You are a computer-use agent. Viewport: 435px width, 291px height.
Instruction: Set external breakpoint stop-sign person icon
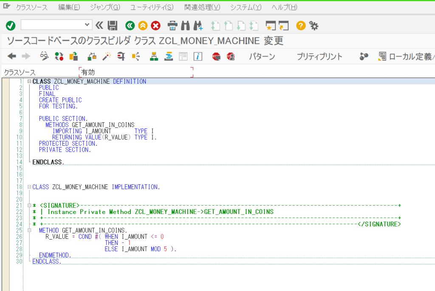pyautogui.click(x=231, y=57)
